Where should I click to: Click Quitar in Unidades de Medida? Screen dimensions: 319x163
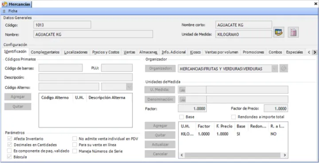(x=160, y=135)
